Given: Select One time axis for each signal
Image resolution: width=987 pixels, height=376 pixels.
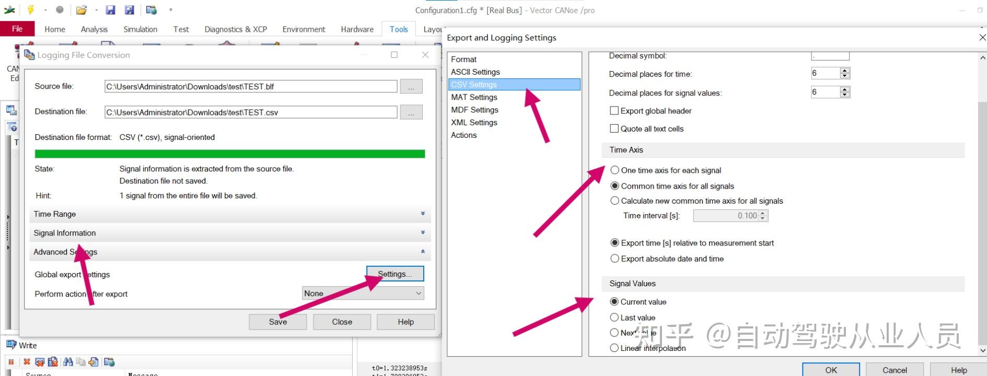Looking at the screenshot, I should coord(615,170).
